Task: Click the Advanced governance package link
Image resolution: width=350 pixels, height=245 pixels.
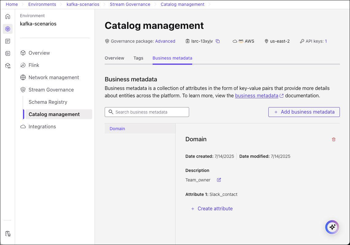Action: 165,41
